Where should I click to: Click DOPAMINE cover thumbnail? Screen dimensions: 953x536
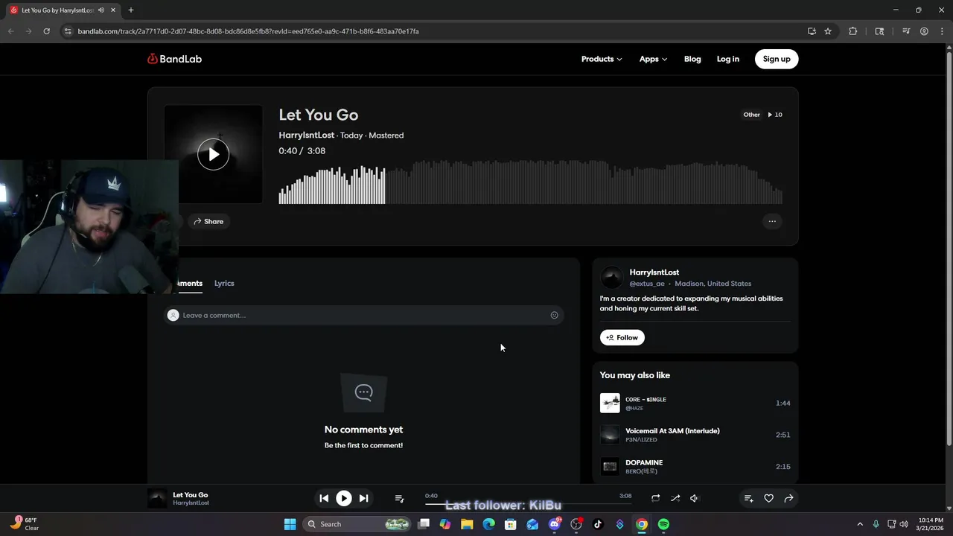tap(610, 467)
